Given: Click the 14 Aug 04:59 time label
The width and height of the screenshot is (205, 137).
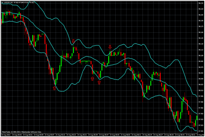Looking at the screenshot, I should (39, 135).
